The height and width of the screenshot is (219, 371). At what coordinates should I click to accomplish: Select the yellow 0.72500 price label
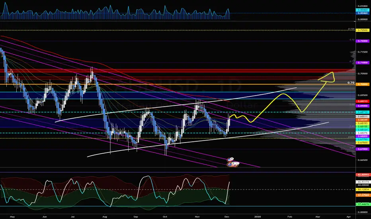click(x=363, y=30)
